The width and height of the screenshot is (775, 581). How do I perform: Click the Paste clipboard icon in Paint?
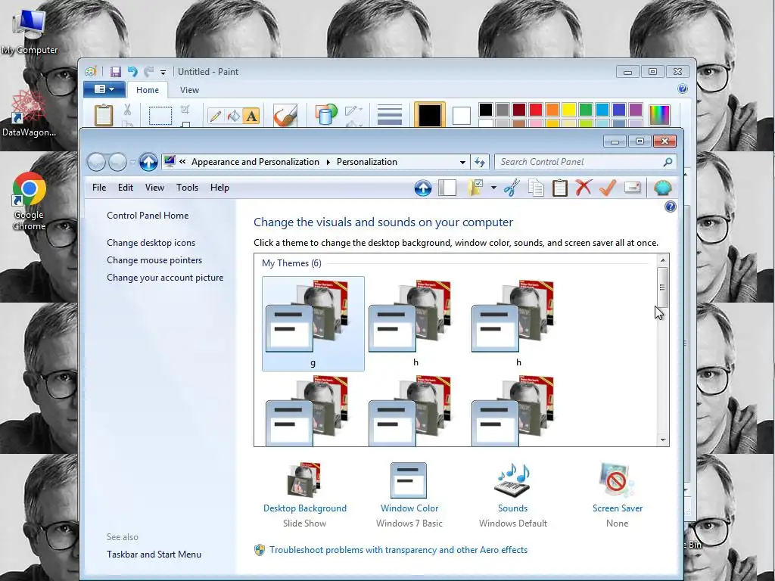104,115
